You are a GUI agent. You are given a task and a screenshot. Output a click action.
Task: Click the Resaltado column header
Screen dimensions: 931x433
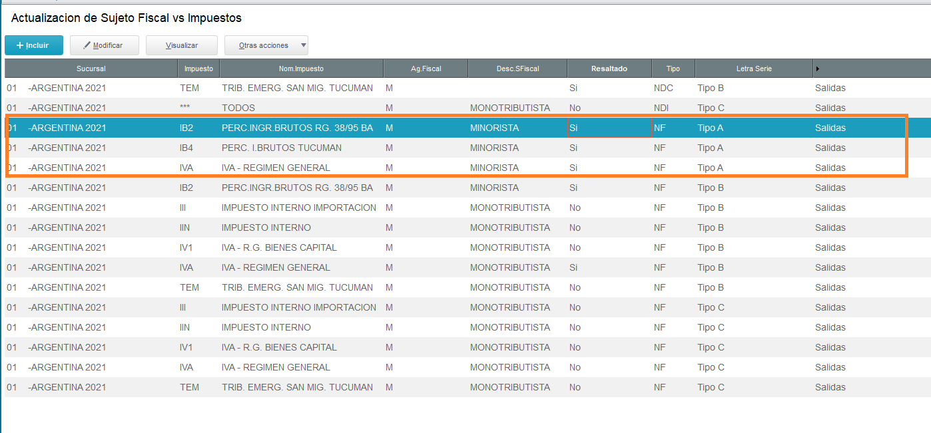pyautogui.click(x=609, y=69)
